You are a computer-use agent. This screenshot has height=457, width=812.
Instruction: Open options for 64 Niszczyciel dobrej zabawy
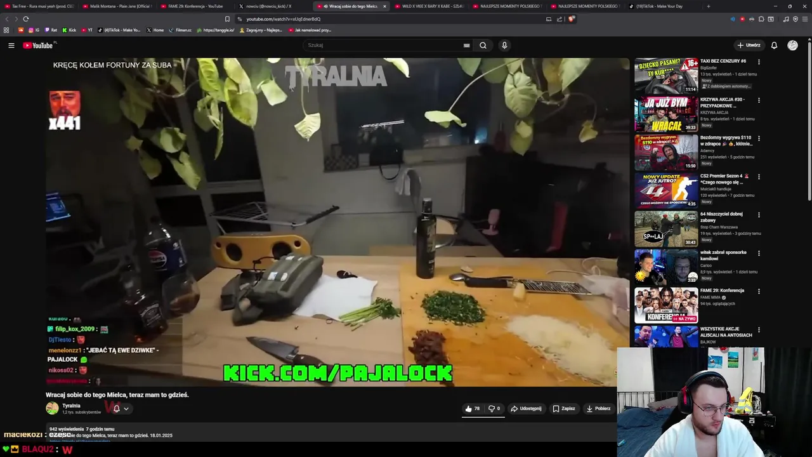759,215
